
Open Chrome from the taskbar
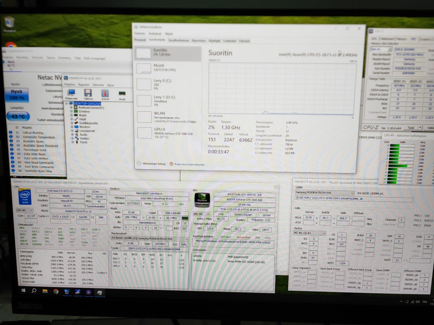click(56, 291)
